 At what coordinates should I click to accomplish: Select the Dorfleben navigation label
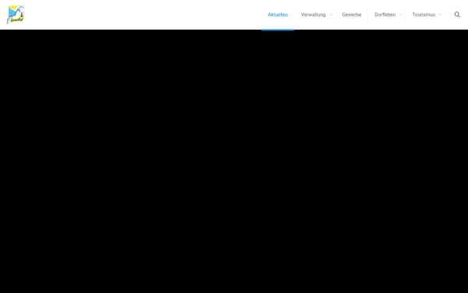385,15
